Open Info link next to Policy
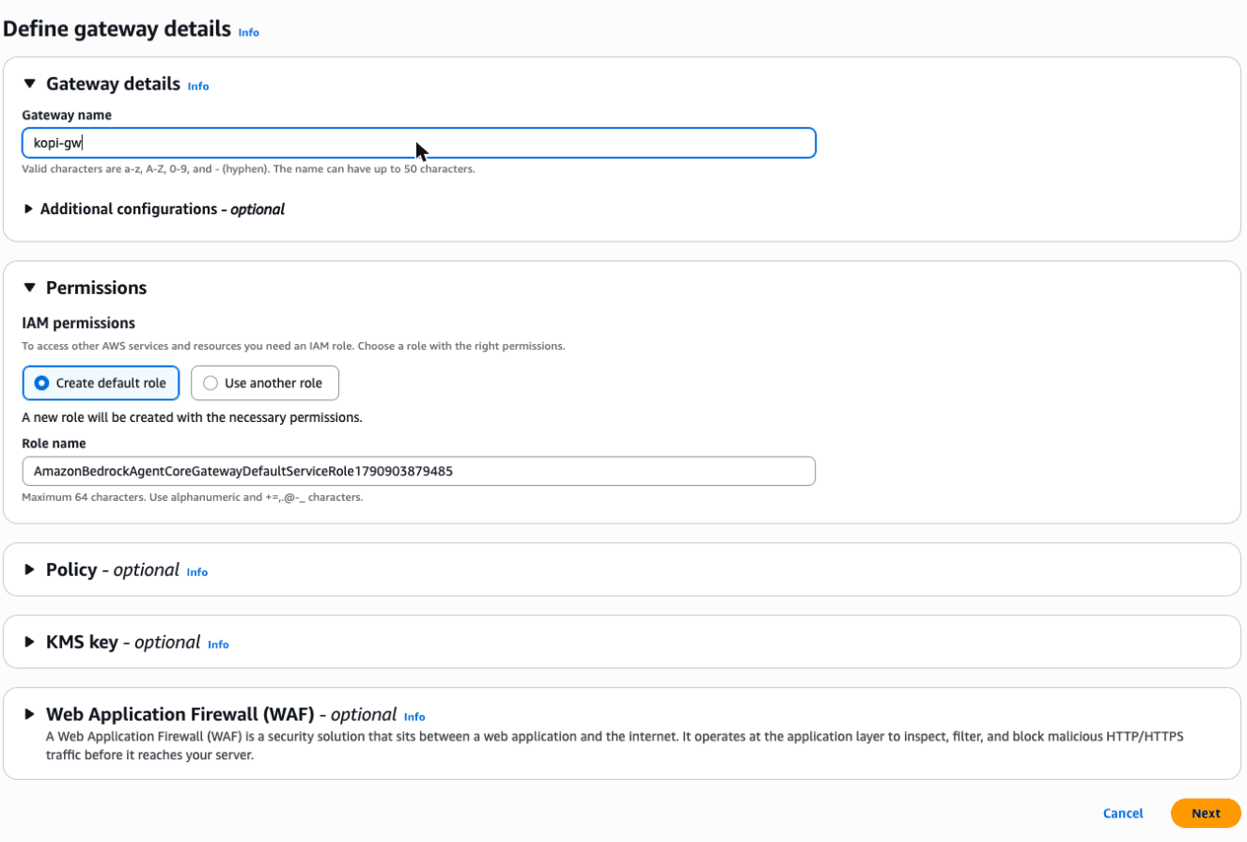The height and width of the screenshot is (842, 1247). 196,572
